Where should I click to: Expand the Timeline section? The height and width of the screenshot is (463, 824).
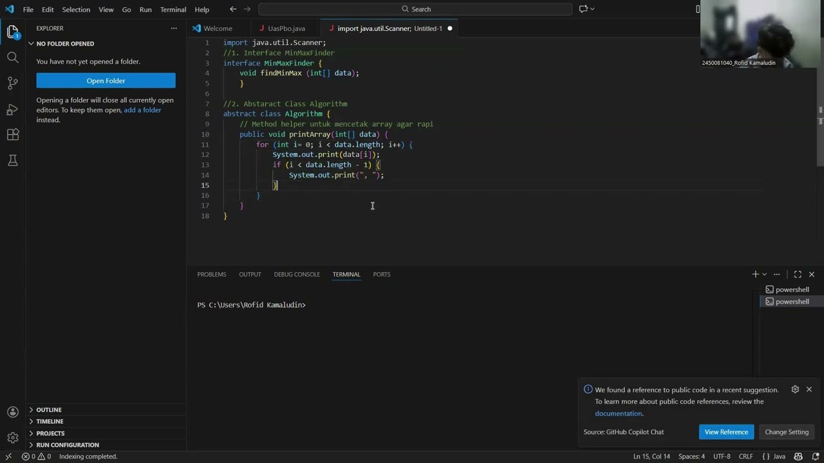point(106,421)
